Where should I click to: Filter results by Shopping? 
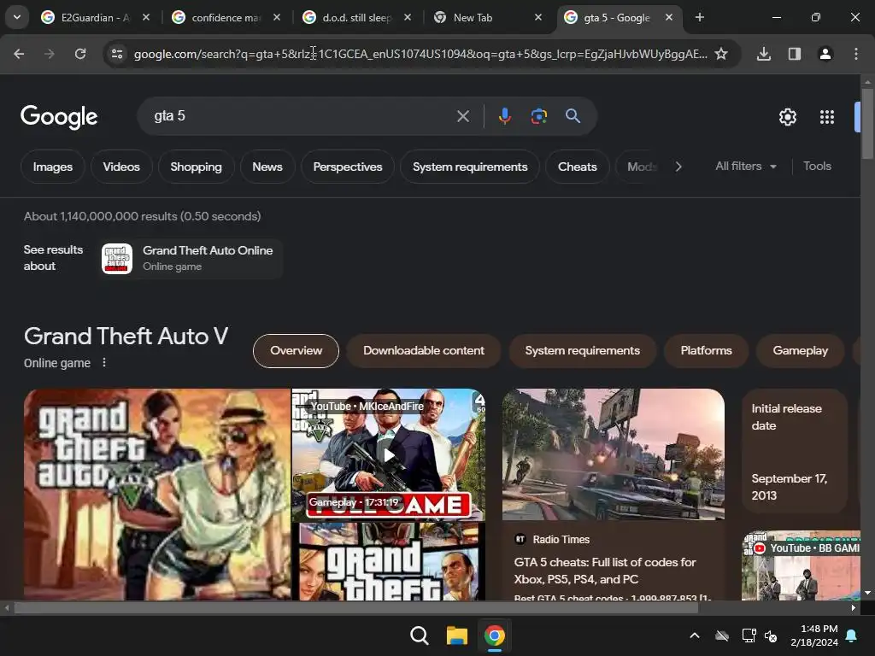196,167
